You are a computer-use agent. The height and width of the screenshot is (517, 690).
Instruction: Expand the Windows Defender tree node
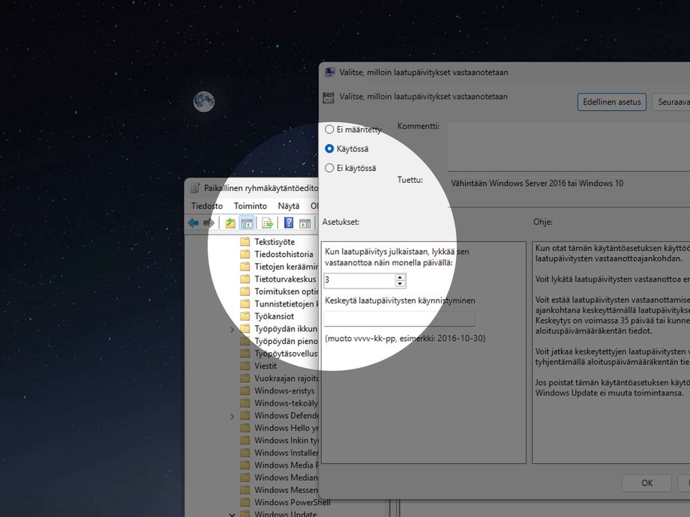(x=232, y=416)
